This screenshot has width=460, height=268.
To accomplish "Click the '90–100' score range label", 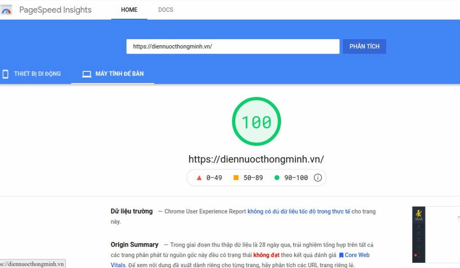I will (x=296, y=178).
